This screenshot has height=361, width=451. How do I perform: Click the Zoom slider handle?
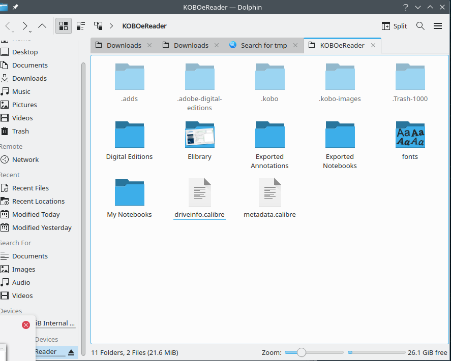click(302, 352)
